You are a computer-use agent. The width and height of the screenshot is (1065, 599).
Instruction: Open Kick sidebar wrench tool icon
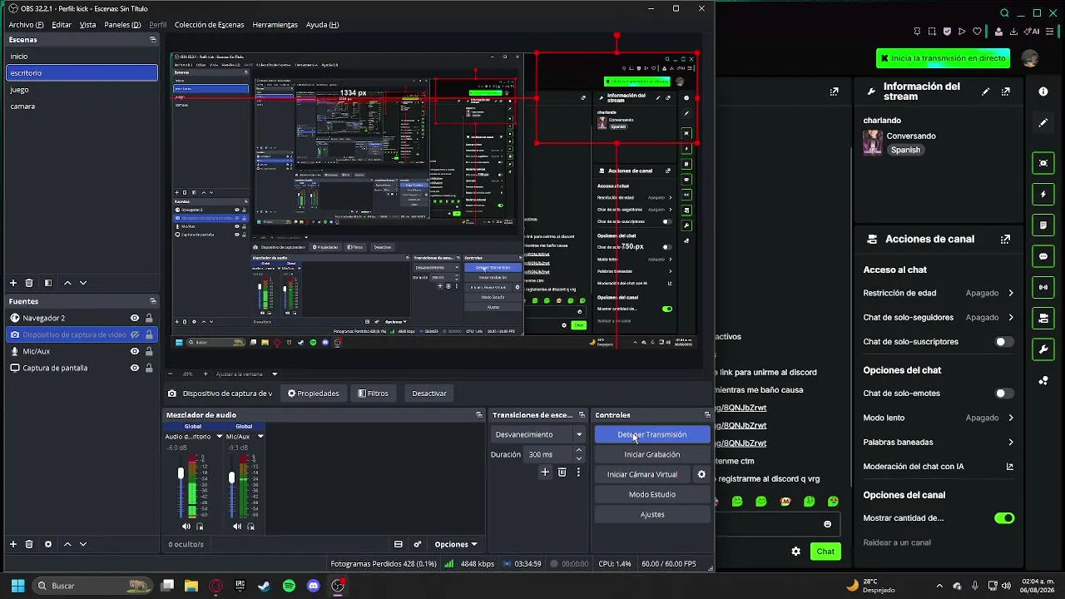coord(1043,349)
